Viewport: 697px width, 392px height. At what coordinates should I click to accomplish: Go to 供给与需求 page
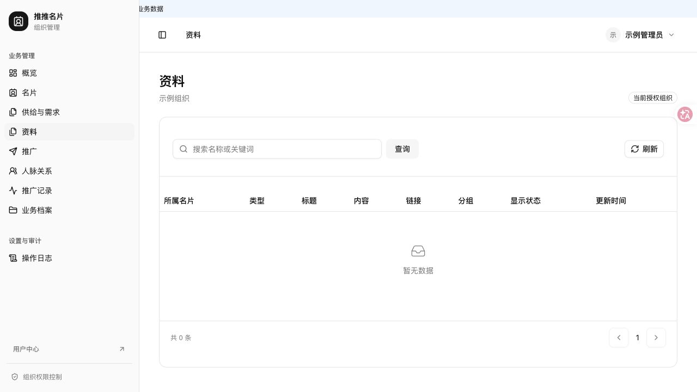click(69, 112)
